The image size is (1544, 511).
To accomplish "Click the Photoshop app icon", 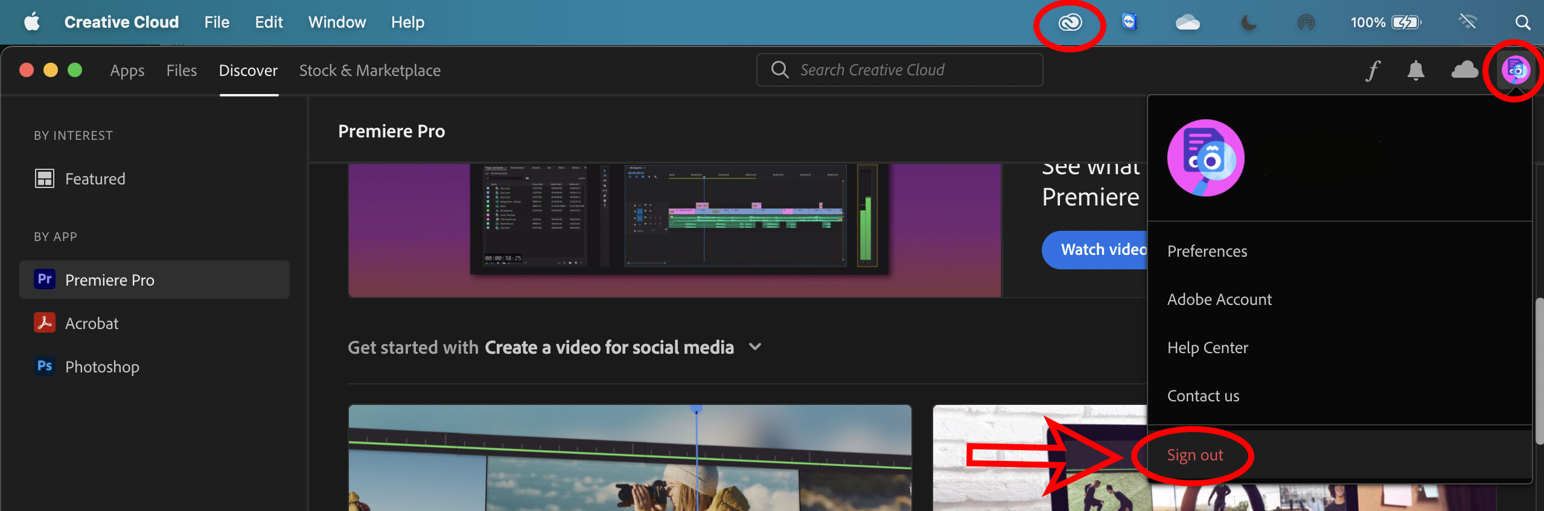I will point(45,366).
